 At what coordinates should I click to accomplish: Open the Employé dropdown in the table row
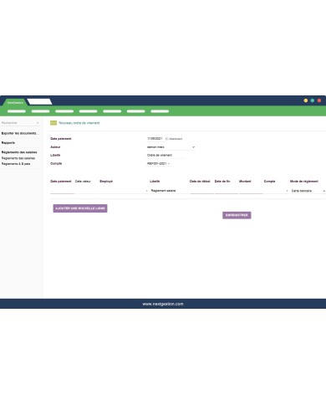pyautogui.click(x=124, y=191)
